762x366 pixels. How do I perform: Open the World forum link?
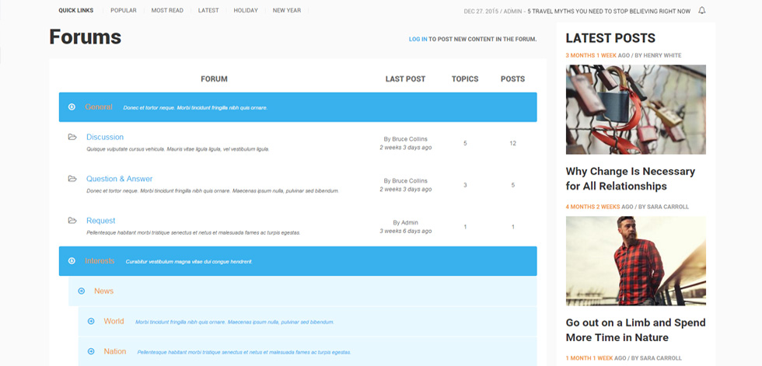pyautogui.click(x=114, y=321)
